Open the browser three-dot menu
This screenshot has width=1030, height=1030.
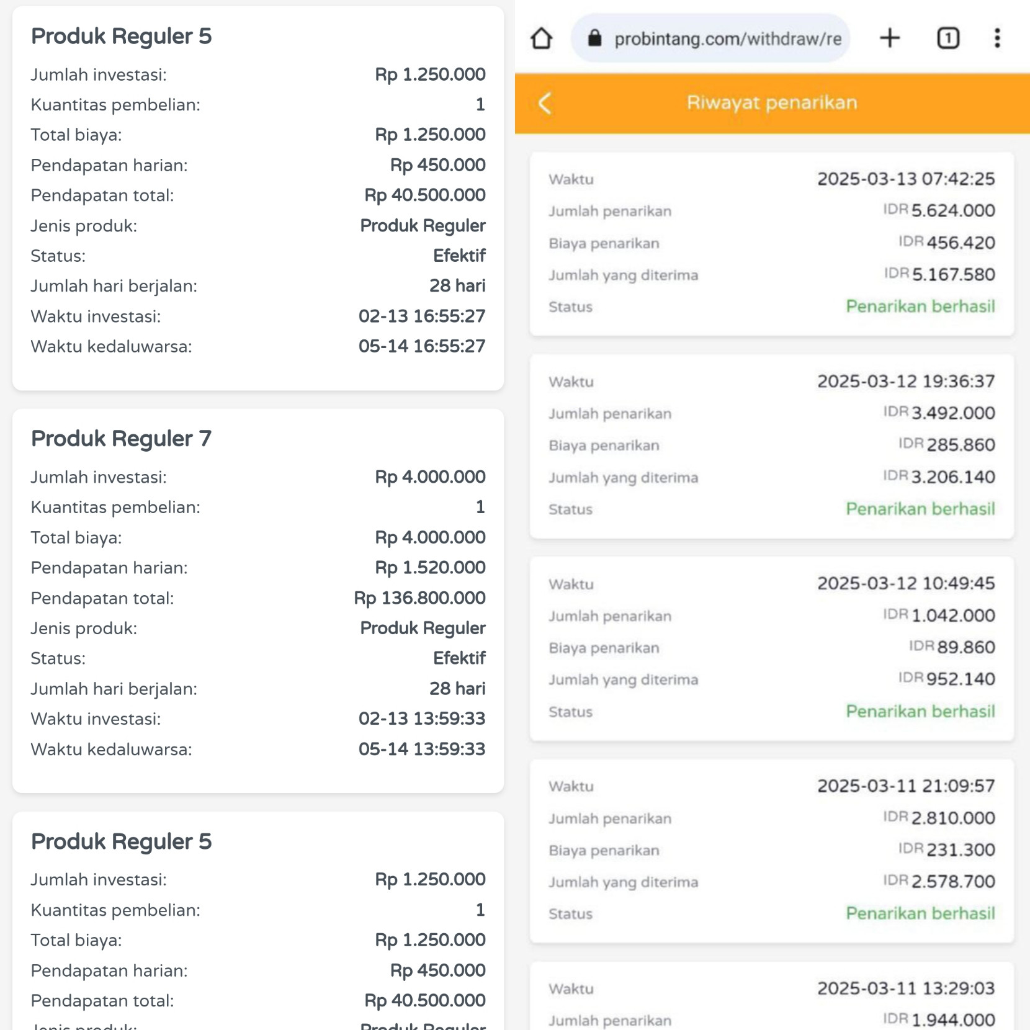tap(997, 38)
